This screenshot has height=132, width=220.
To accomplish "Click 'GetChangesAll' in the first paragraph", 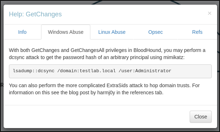I will [87, 50].
